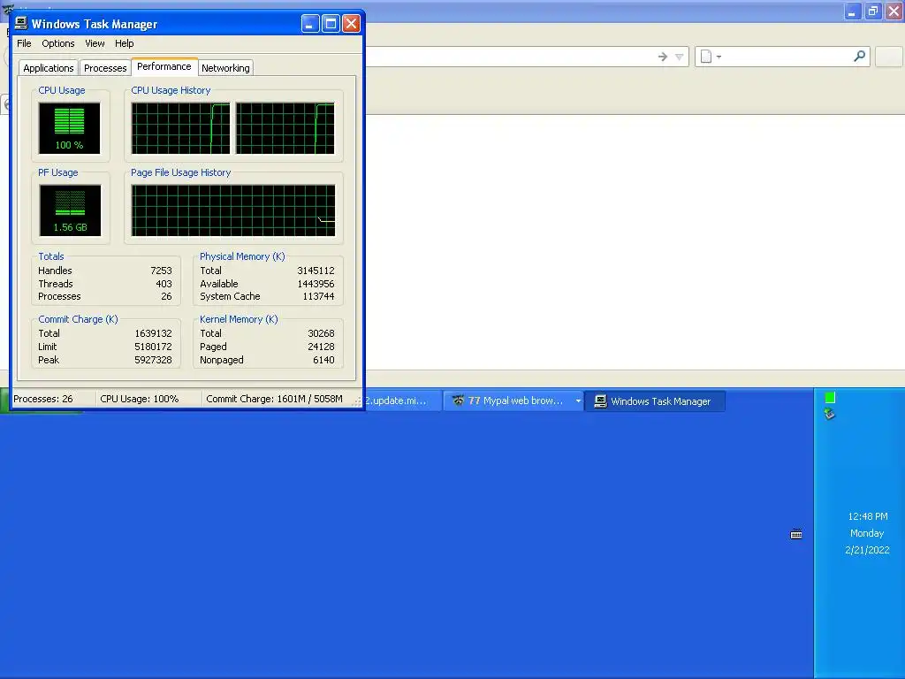The image size is (905, 679).
Task: Switch to the Networking tab
Action: [x=225, y=68]
